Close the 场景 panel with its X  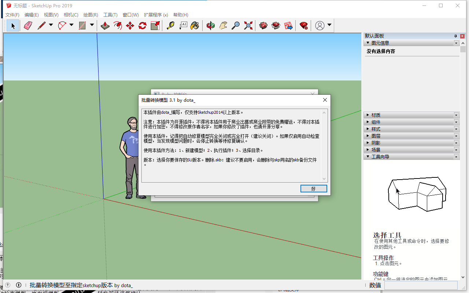point(456,150)
